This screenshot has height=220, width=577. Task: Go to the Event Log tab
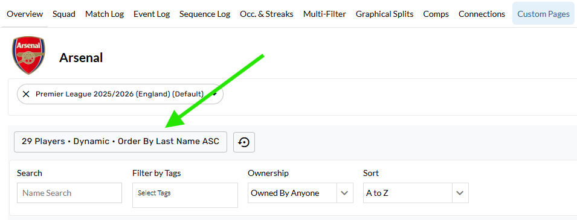(152, 14)
